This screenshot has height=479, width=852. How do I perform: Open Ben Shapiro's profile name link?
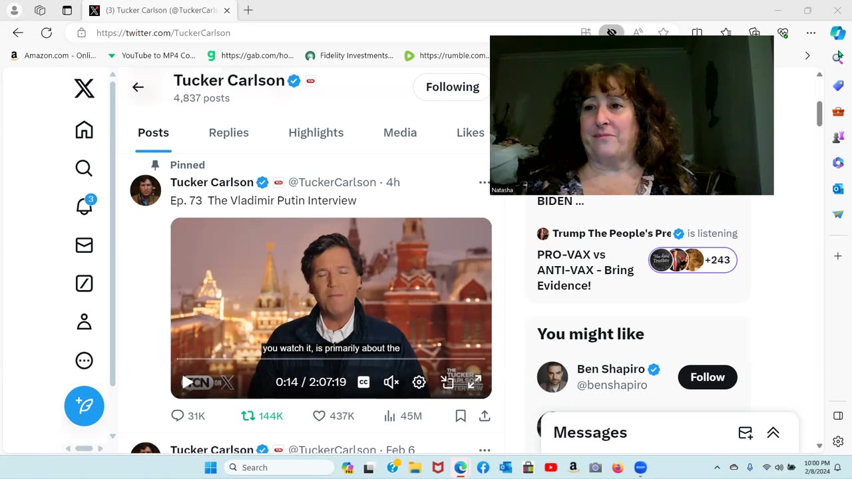[x=611, y=369]
